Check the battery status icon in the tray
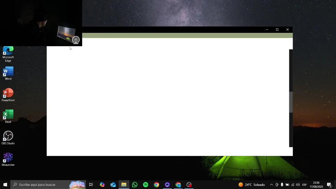Image resolution: width=336 pixels, height=189 pixels. point(287,185)
